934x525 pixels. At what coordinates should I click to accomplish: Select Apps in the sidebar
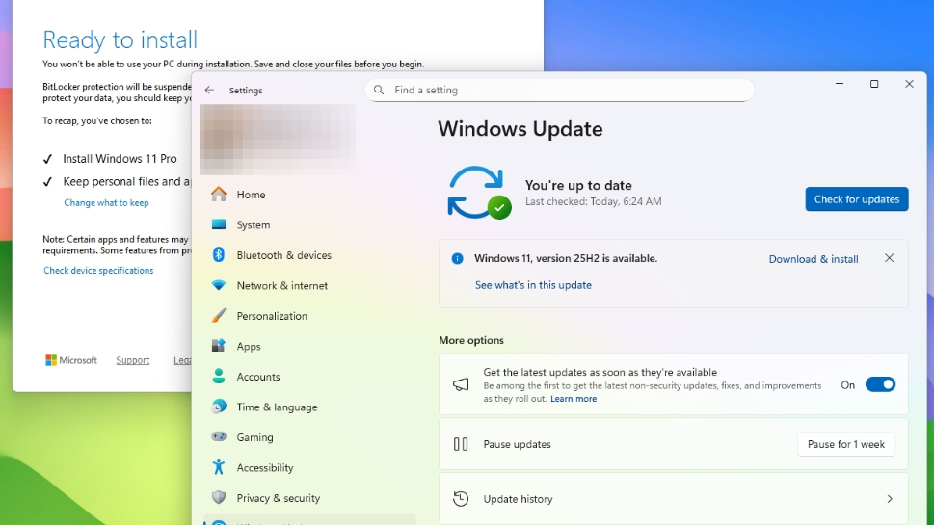tap(249, 347)
